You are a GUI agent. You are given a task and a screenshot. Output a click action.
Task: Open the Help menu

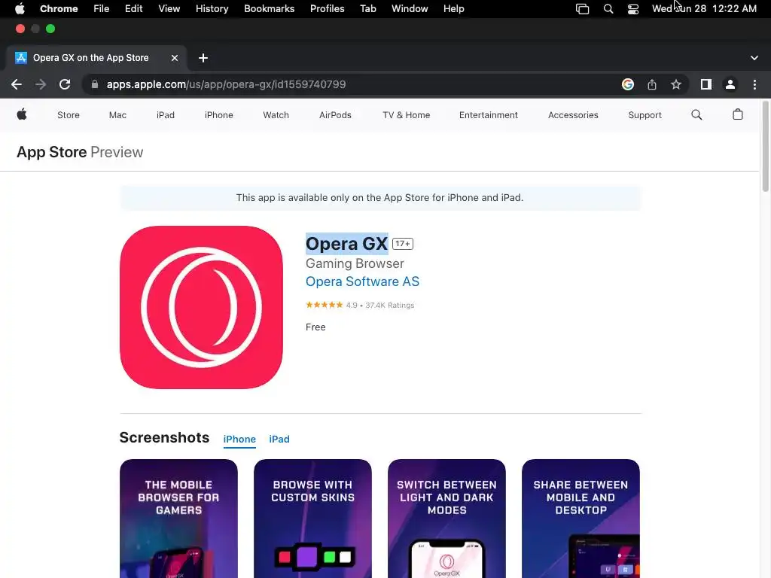453,9
